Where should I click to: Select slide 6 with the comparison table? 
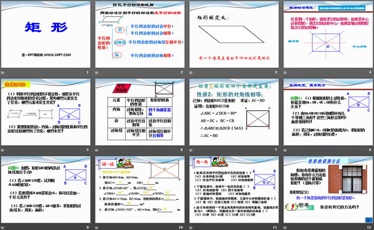click(x=140, y=112)
